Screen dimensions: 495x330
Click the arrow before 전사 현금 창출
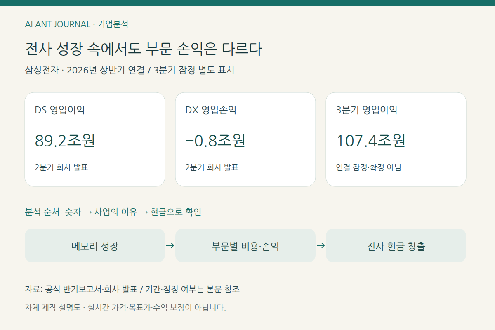[x=321, y=245]
